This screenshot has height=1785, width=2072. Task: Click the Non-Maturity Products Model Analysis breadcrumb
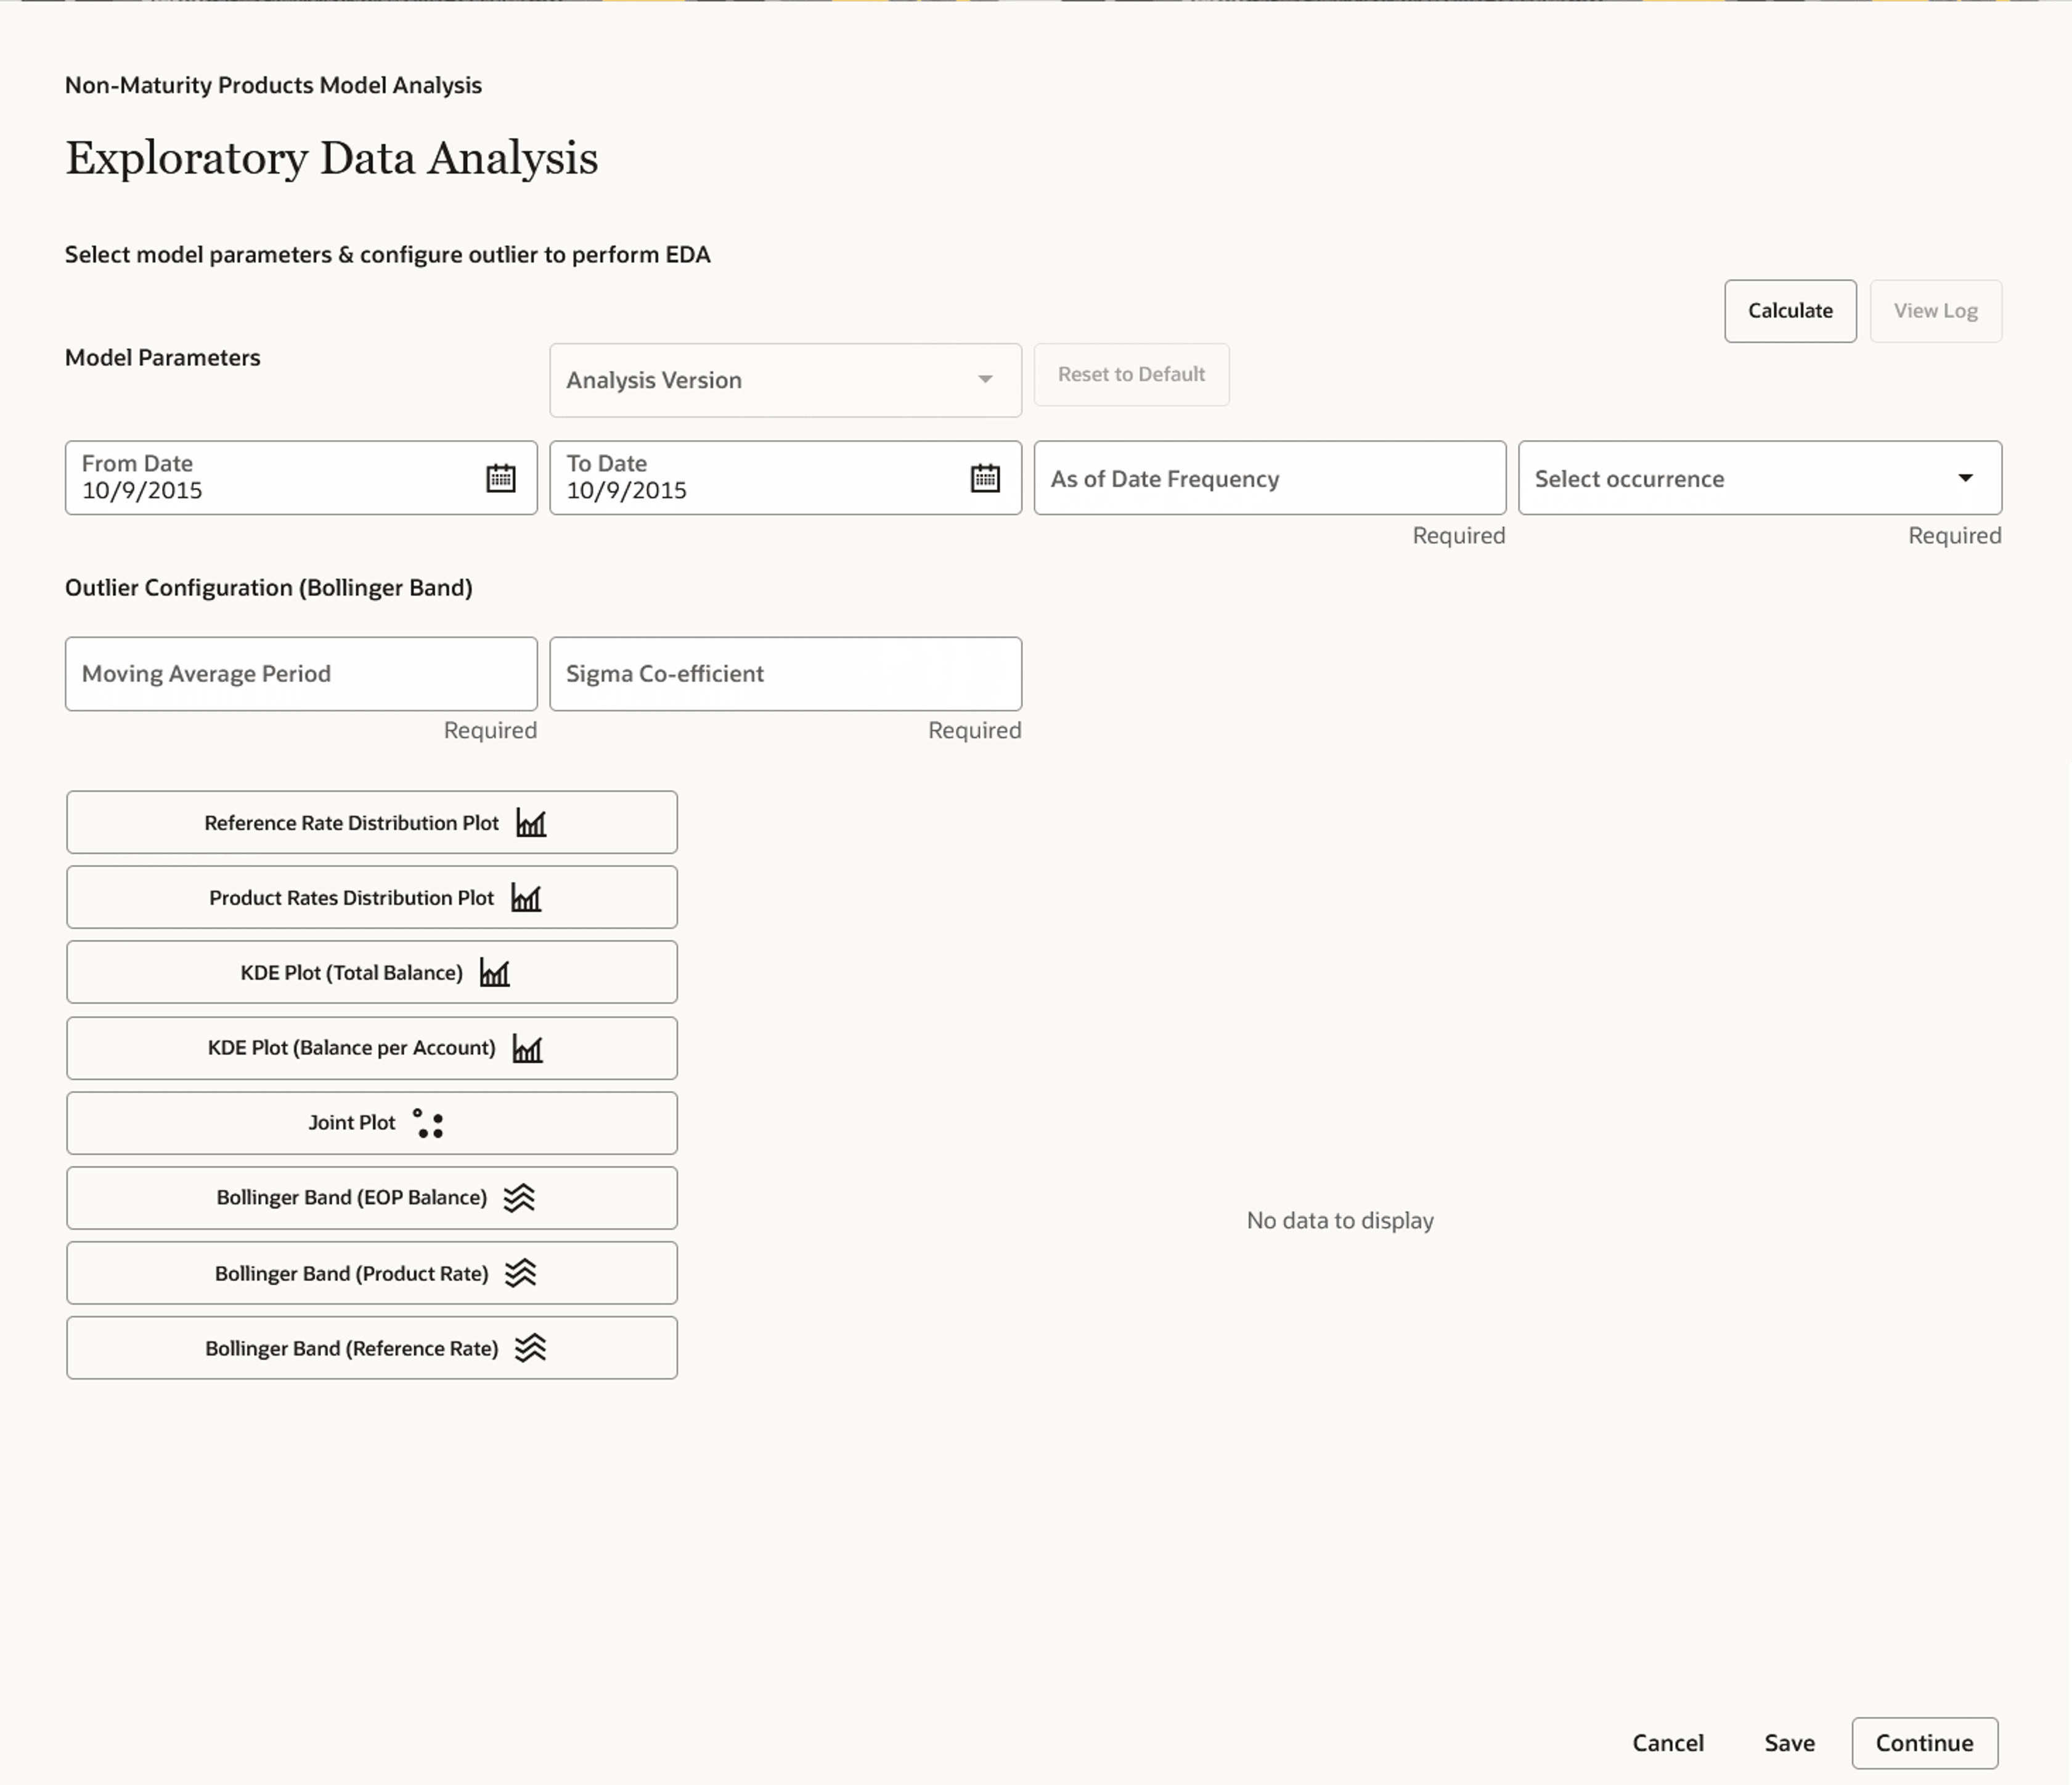point(273,85)
